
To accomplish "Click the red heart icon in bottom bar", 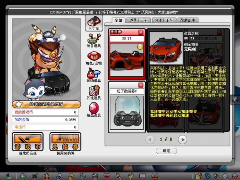I will (x=107, y=176).
